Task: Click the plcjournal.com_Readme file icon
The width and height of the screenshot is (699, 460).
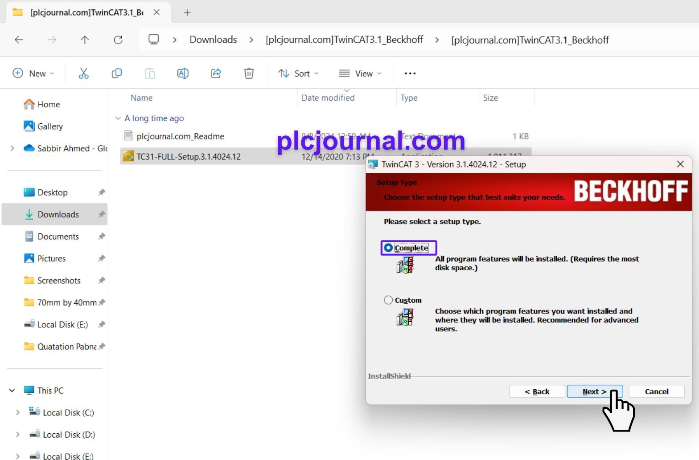Action: click(x=128, y=136)
